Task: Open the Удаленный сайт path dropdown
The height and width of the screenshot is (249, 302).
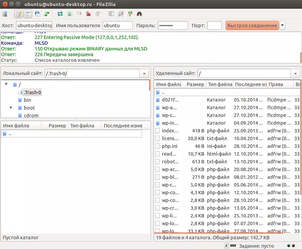Action: click(295, 74)
